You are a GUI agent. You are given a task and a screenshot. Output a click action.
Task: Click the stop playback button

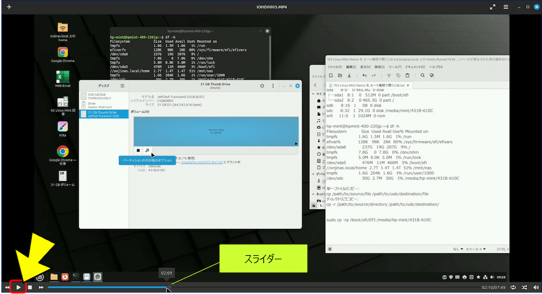[x=30, y=287]
